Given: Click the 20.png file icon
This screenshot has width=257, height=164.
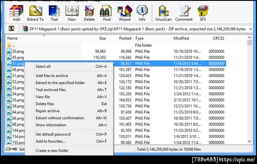Looking at the screenshot, I should coord(9,51).
